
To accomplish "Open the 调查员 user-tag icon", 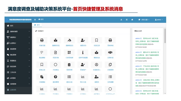I will pyautogui.click(x=97, y=77).
